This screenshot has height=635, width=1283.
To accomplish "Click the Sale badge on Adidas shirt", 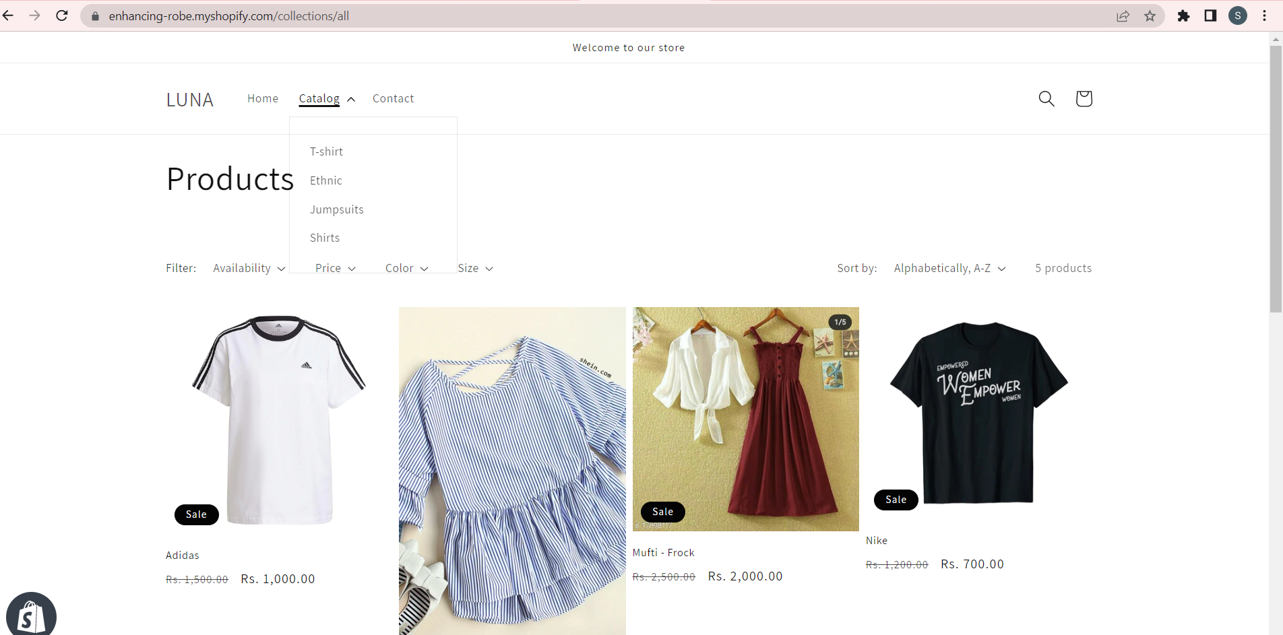I will [197, 514].
